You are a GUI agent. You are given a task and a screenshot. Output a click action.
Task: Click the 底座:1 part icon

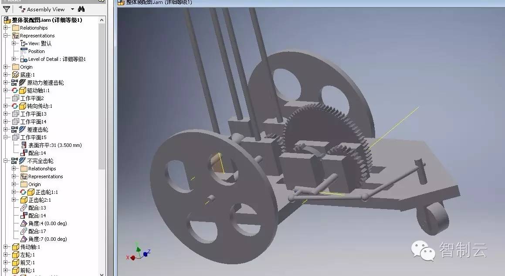click(15, 75)
